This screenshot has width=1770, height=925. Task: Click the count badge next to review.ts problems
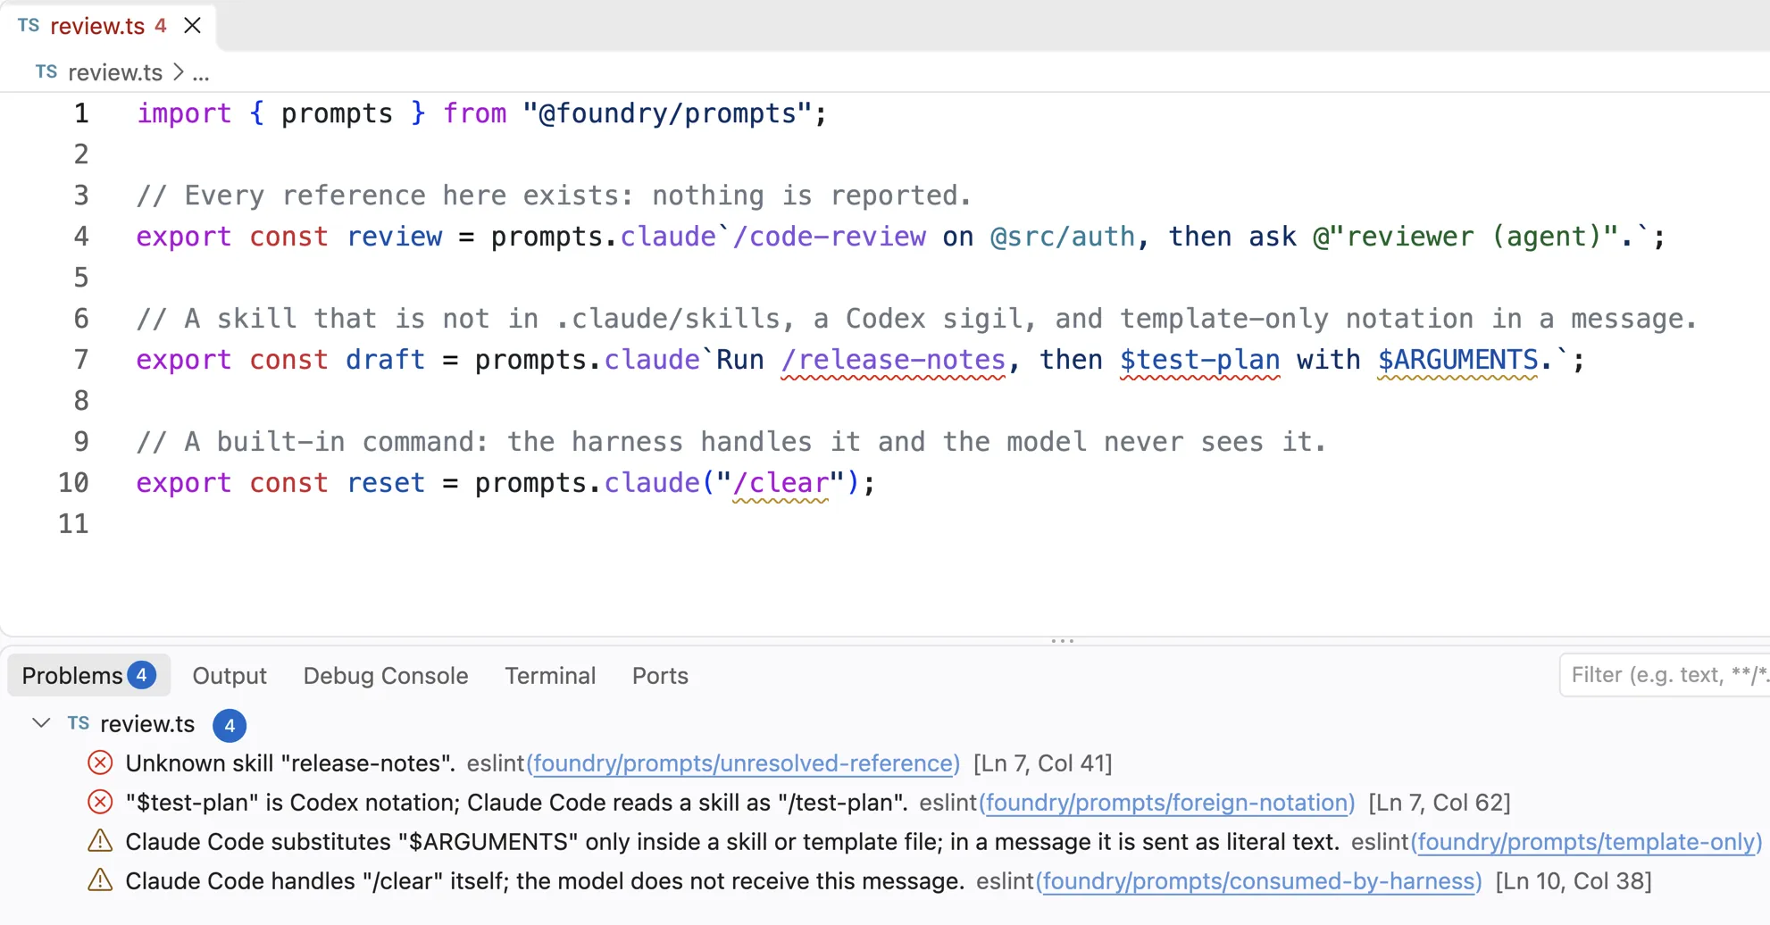[x=230, y=725]
